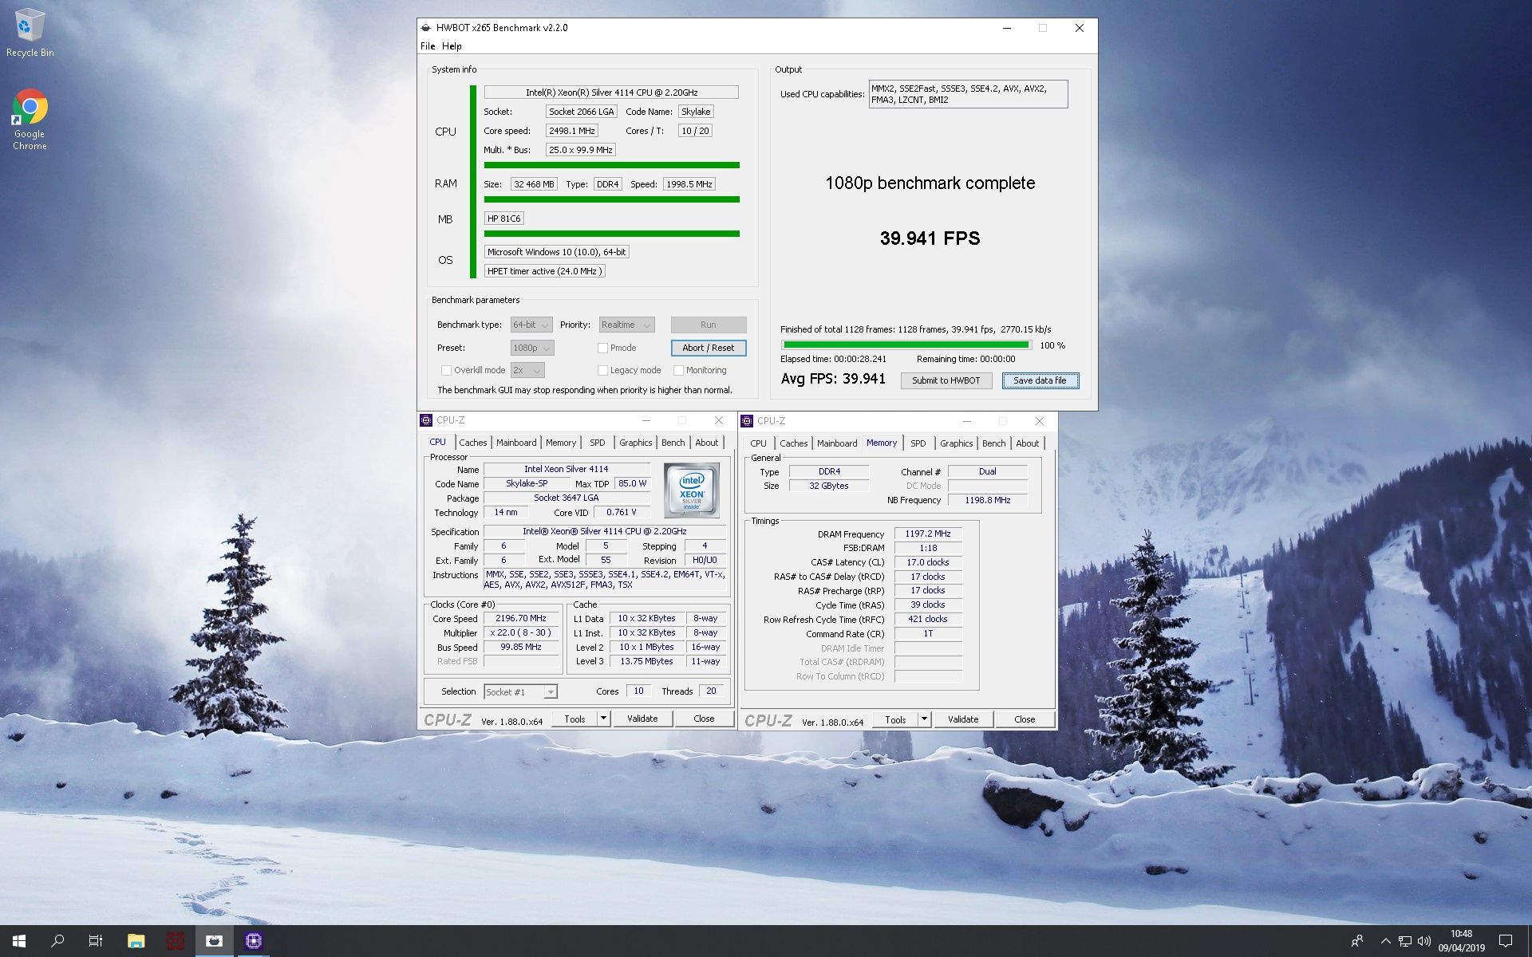Switch to Mainboard tab in left CPU-Z
This screenshot has width=1532, height=957.
(x=516, y=443)
